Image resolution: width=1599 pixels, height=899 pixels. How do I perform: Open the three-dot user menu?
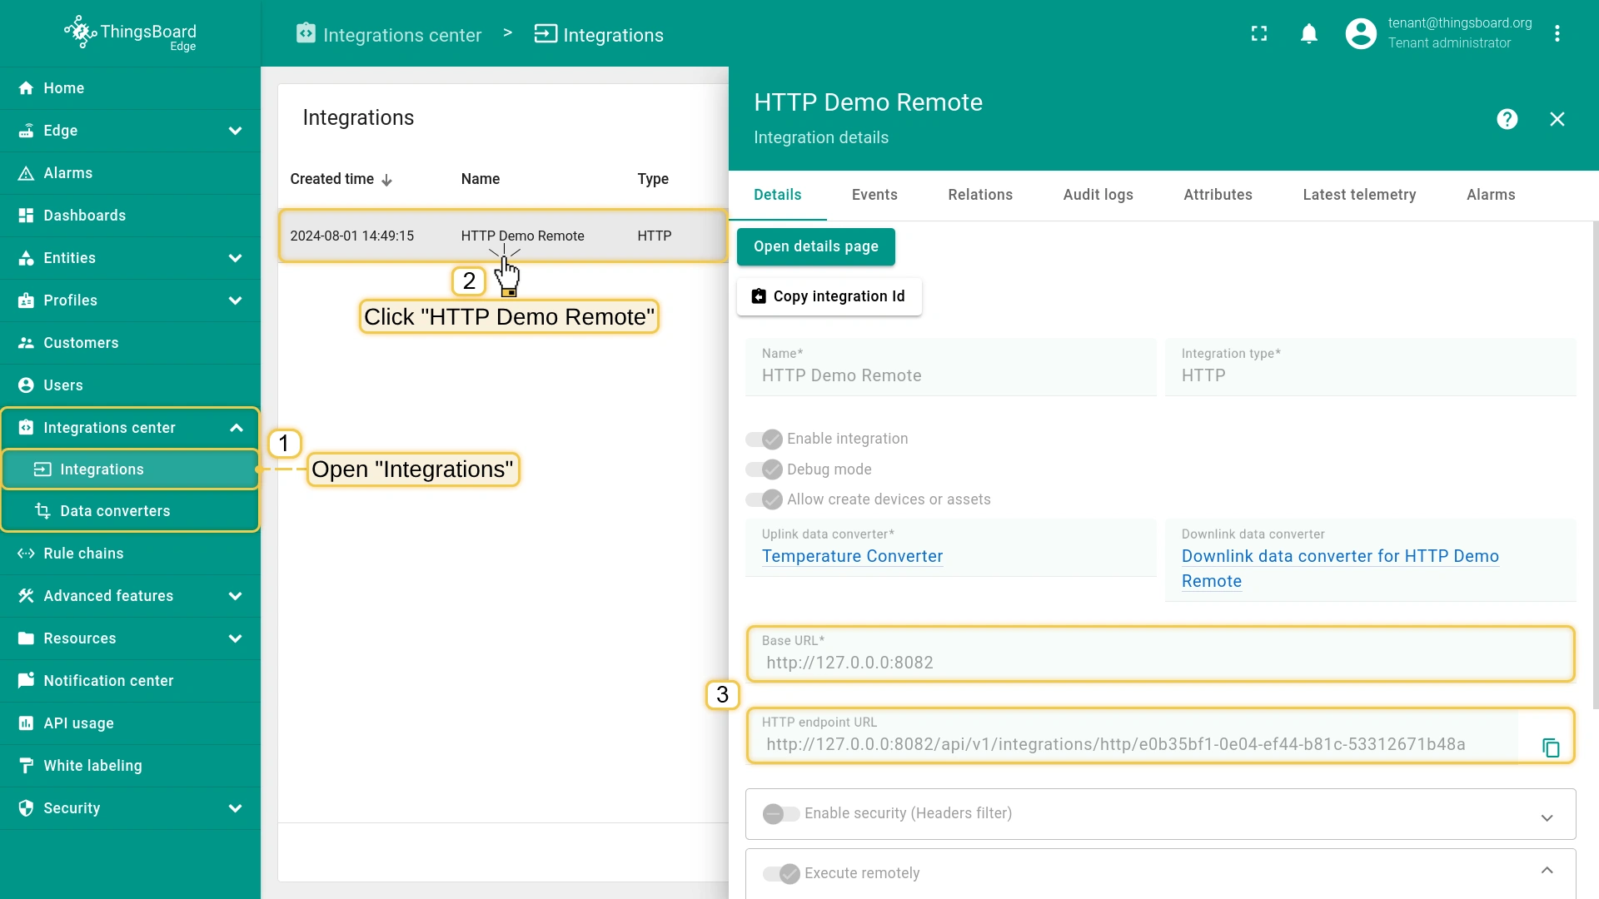pyautogui.click(x=1557, y=33)
